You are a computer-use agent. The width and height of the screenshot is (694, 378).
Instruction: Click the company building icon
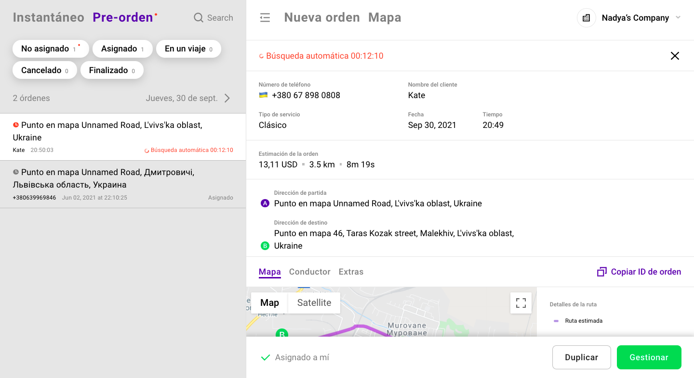(586, 18)
